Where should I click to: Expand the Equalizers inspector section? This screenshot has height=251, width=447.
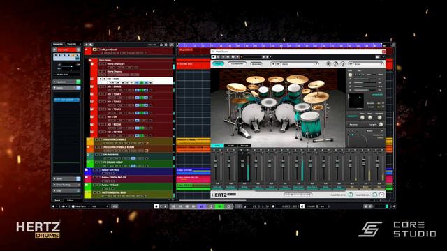tap(66, 82)
